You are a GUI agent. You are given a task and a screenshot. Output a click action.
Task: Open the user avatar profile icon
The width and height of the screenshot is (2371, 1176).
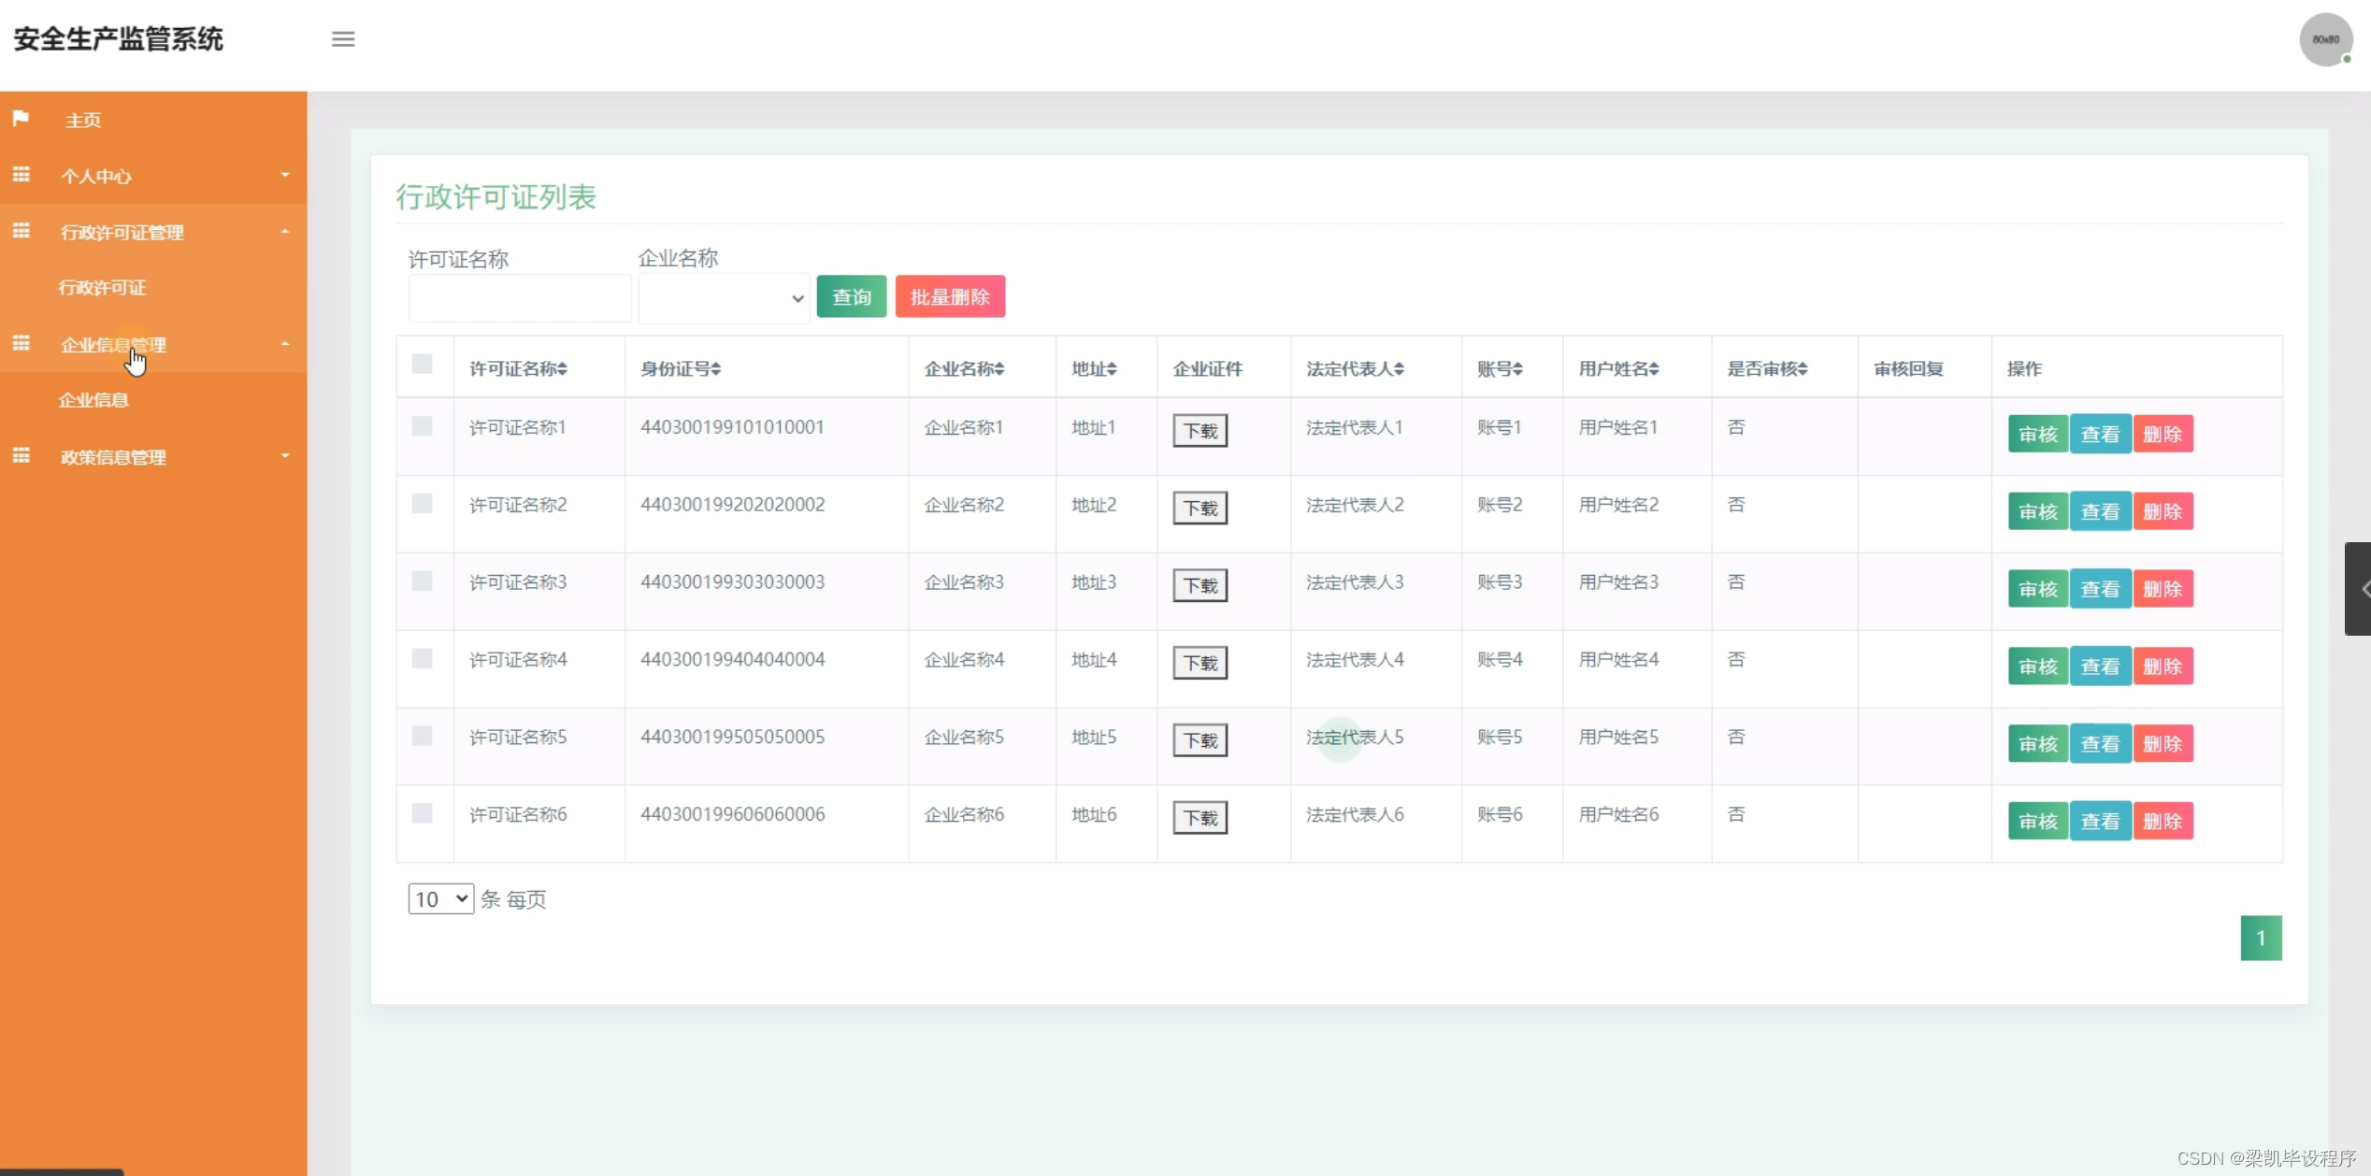coord(2325,39)
